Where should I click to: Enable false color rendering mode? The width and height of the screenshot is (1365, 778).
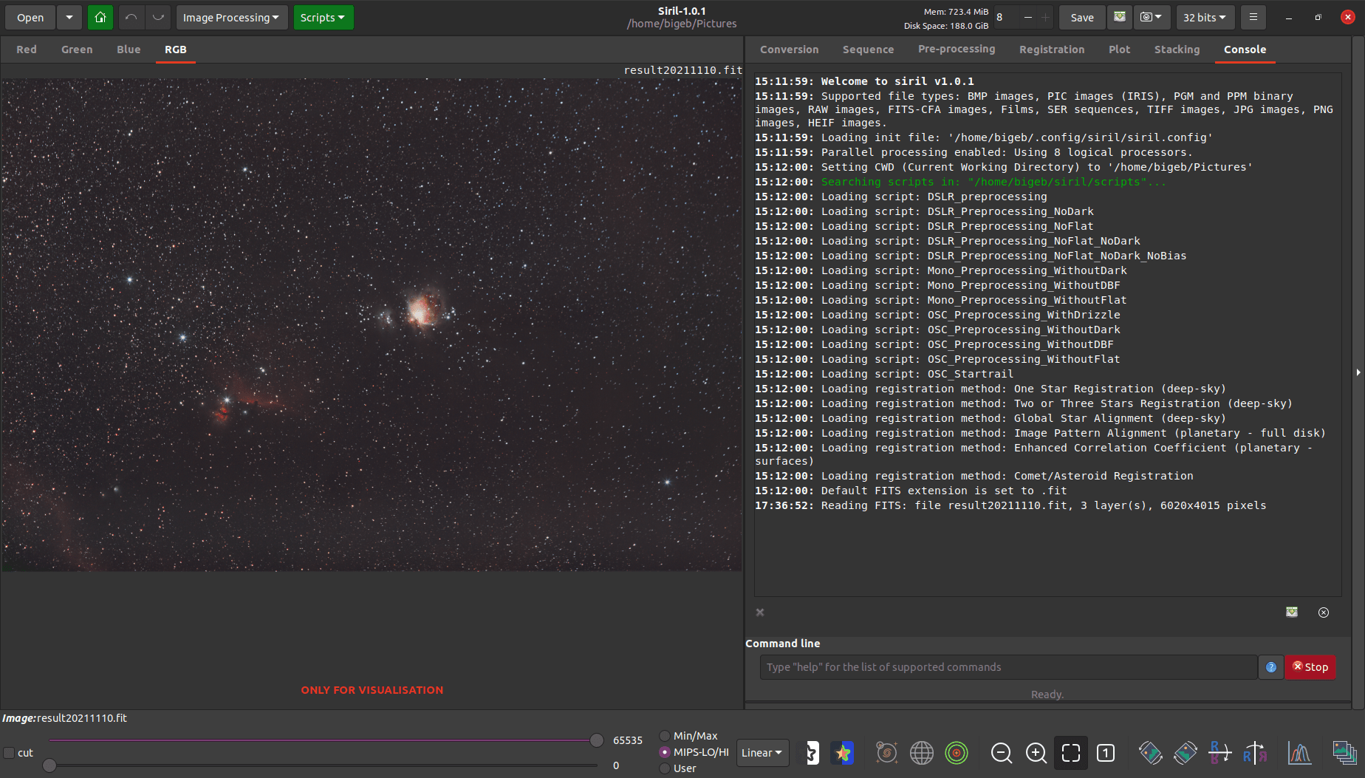(x=842, y=753)
